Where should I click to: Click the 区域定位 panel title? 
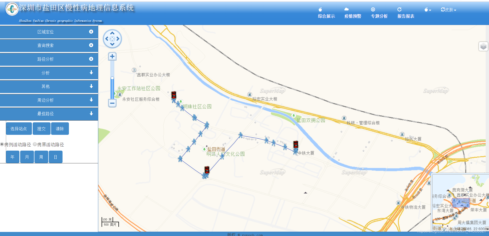coord(45,32)
